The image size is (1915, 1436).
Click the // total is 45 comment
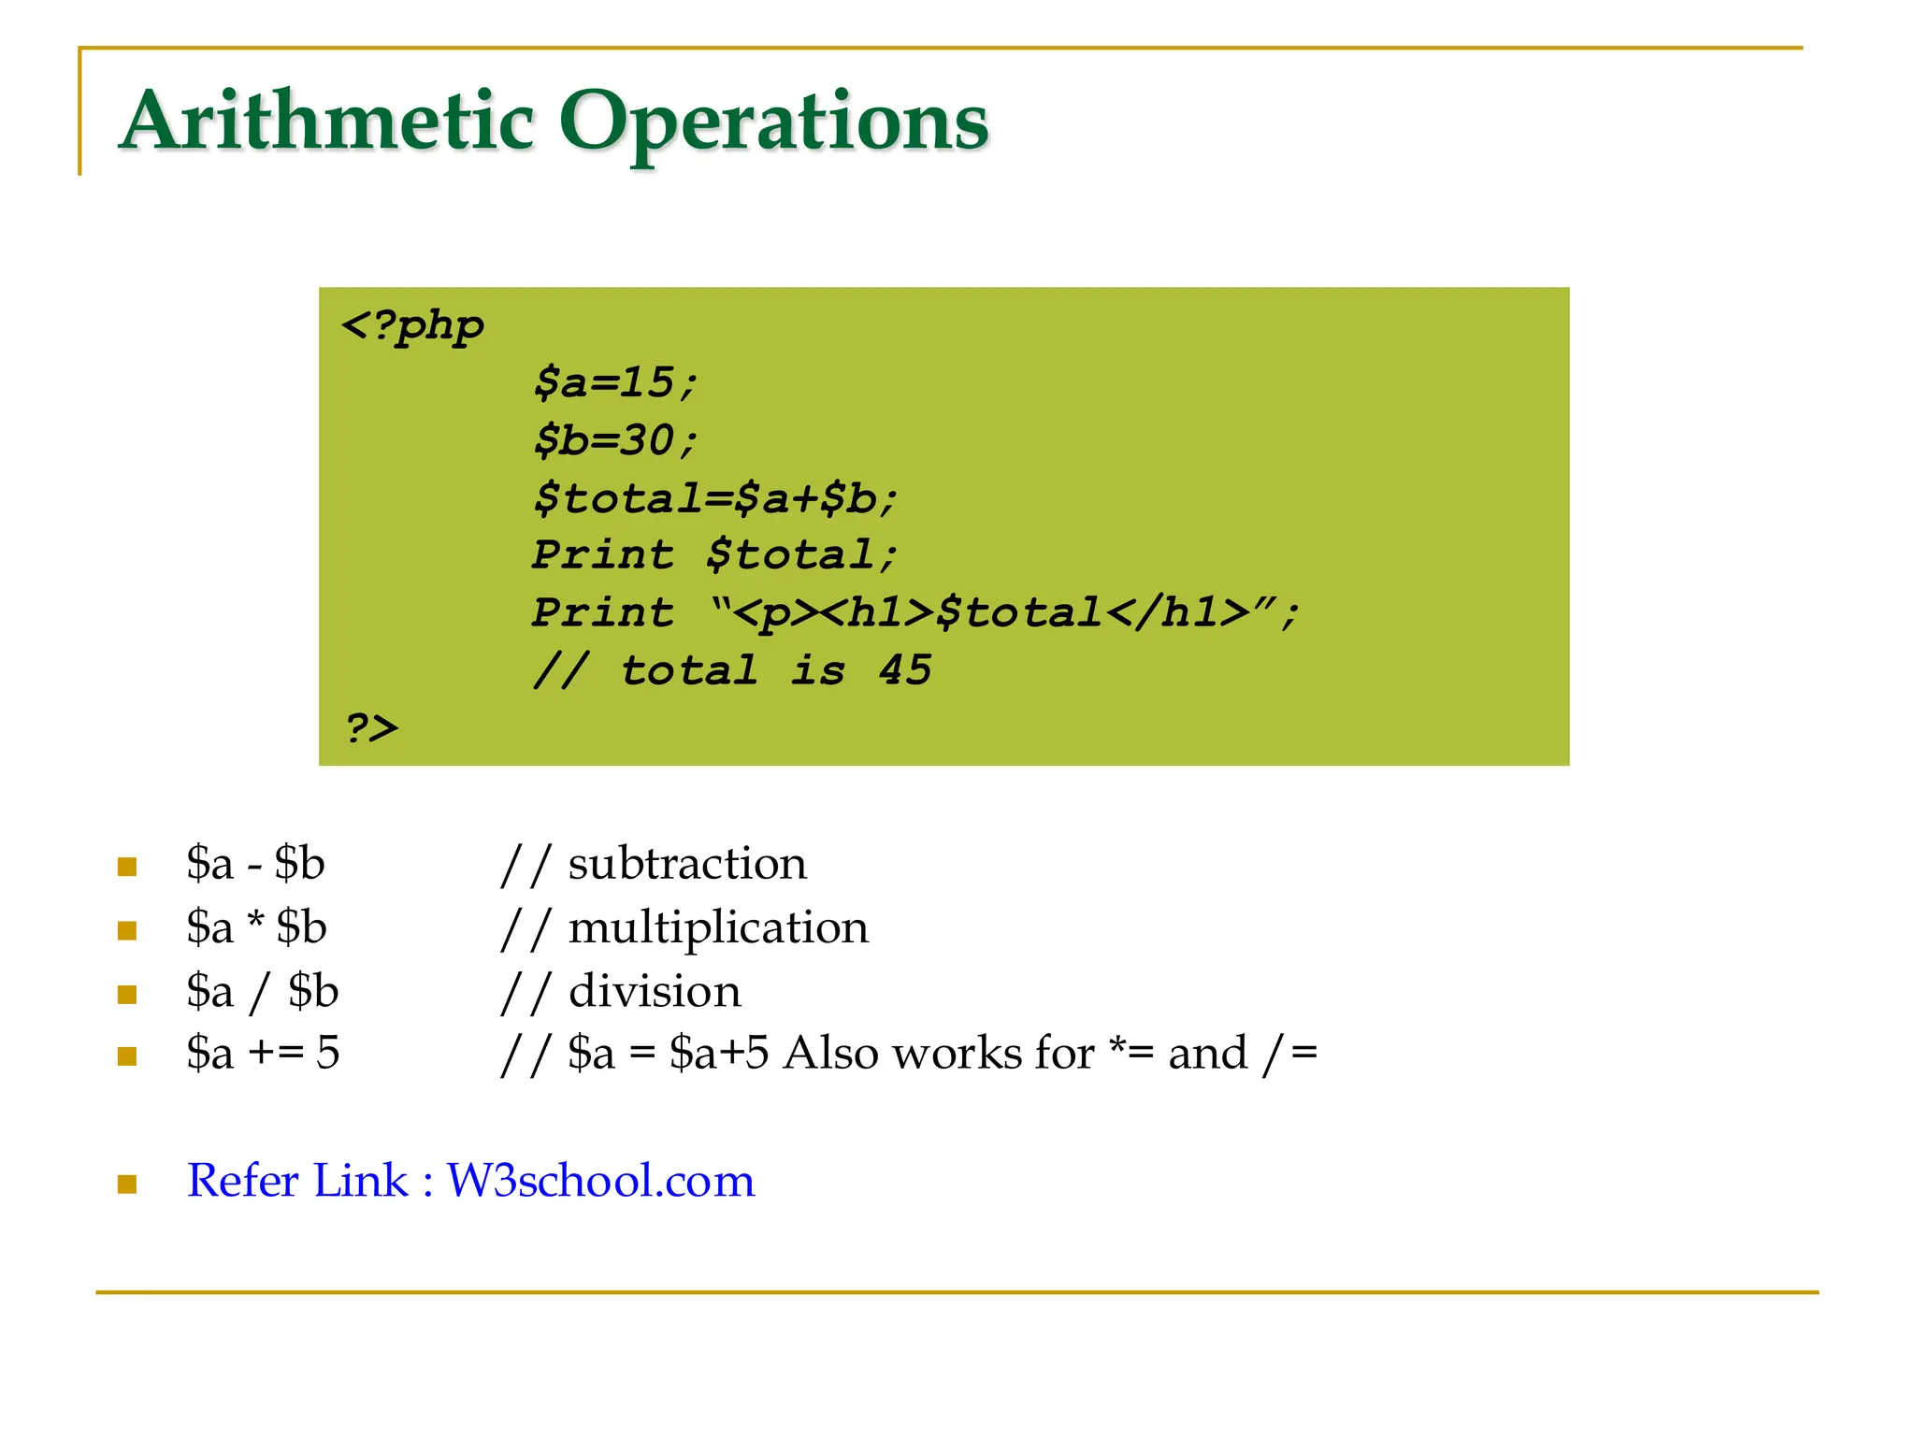pyautogui.click(x=732, y=670)
